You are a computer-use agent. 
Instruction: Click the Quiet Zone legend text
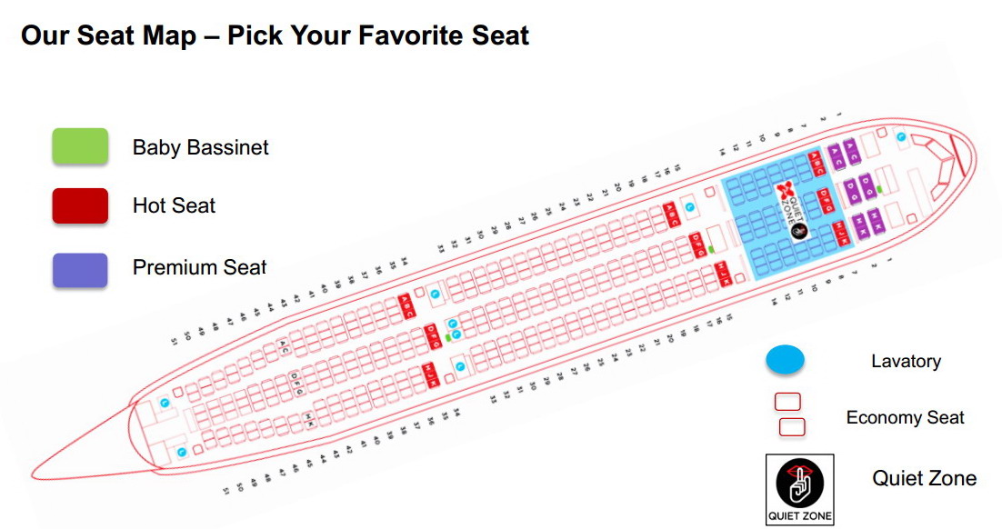point(924,478)
